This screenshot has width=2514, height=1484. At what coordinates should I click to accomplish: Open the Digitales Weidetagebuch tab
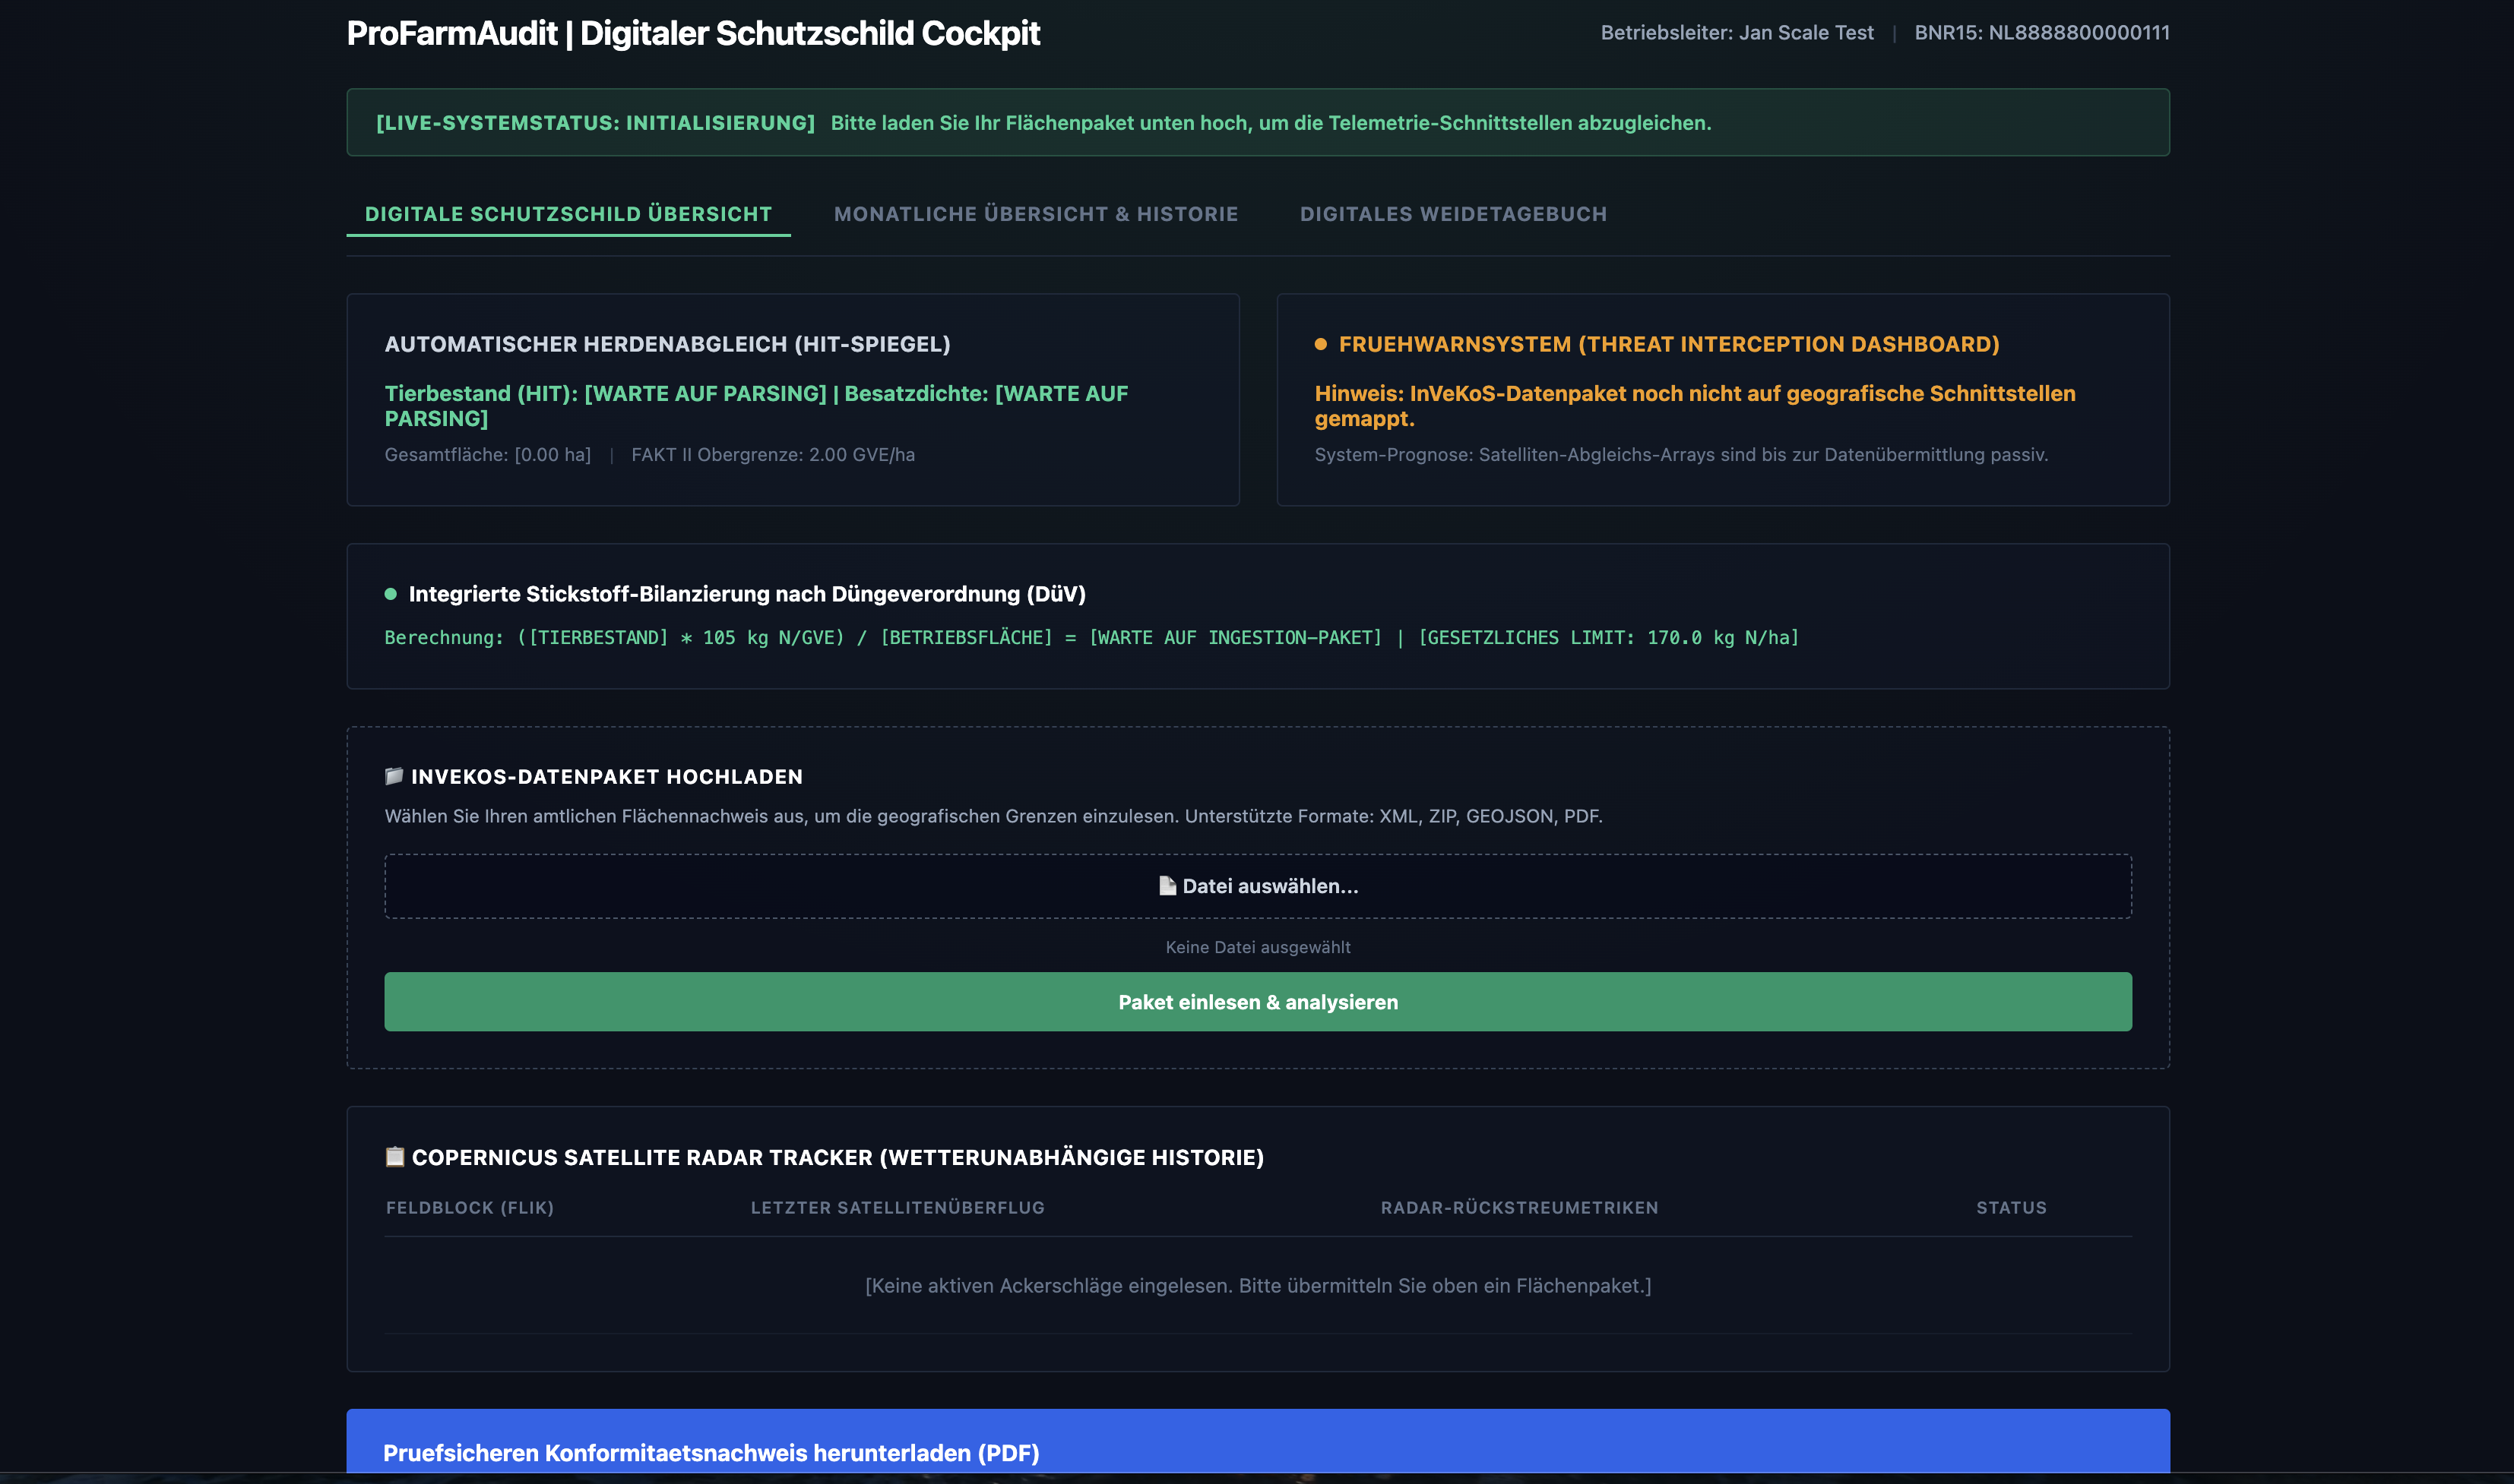(x=1454, y=214)
